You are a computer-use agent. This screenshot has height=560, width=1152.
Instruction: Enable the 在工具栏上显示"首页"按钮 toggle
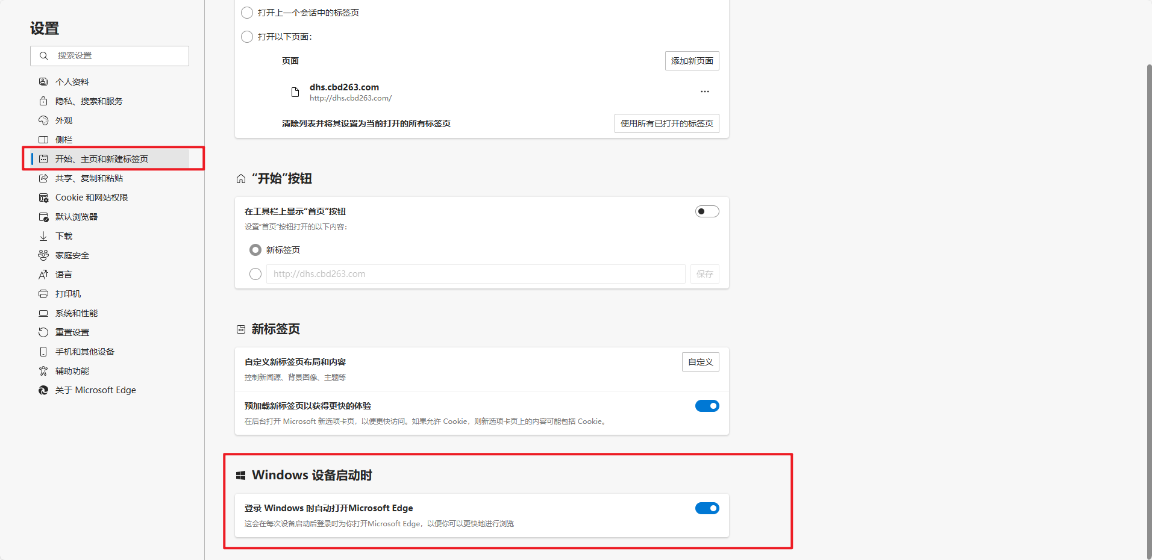click(706, 211)
